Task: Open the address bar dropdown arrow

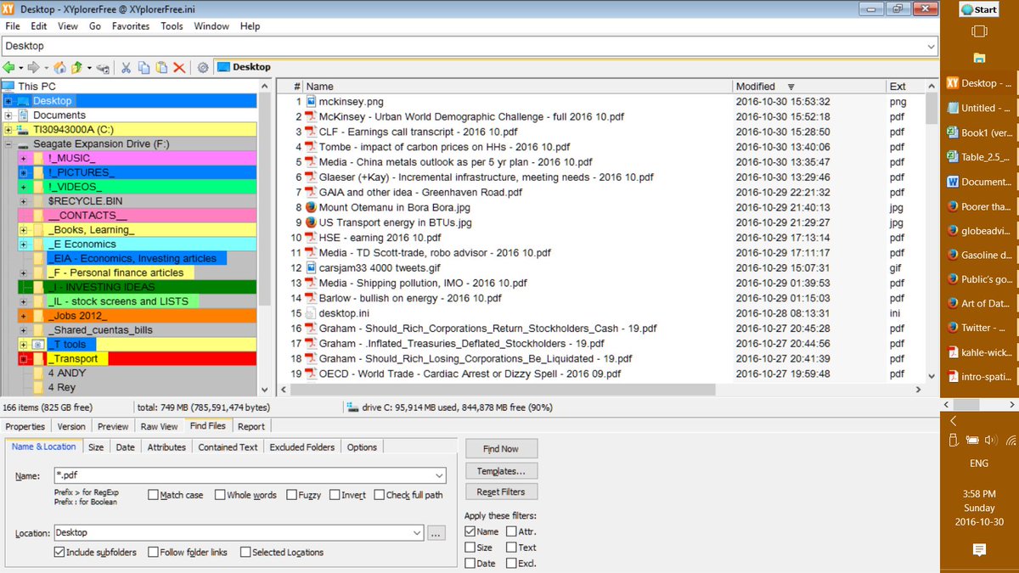Action: [931, 46]
